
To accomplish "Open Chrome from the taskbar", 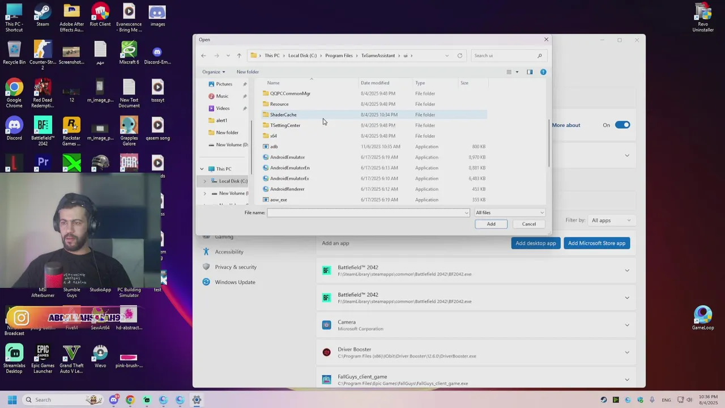I will coord(130,399).
